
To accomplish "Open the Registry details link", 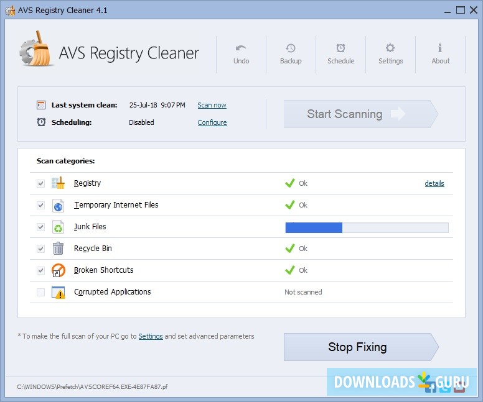I will click(x=434, y=183).
